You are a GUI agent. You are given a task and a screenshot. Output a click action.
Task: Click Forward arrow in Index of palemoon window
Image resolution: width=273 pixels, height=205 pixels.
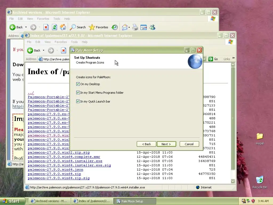[51, 50]
